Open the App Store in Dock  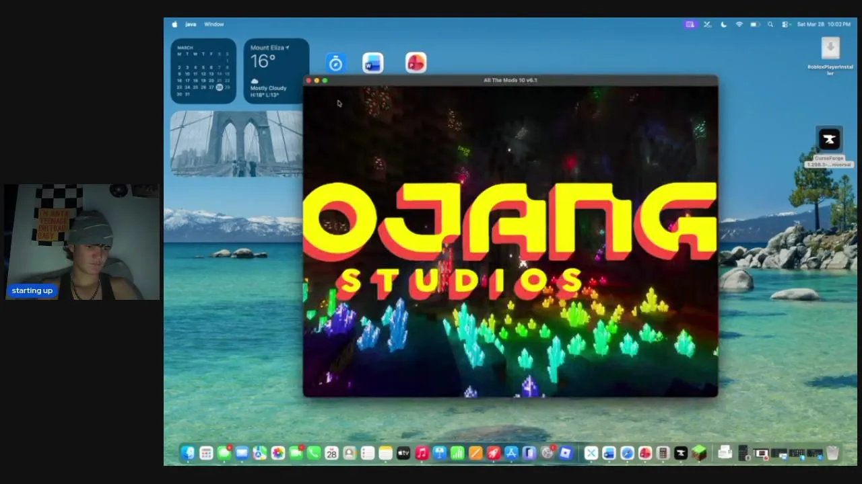click(x=511, y=453)
